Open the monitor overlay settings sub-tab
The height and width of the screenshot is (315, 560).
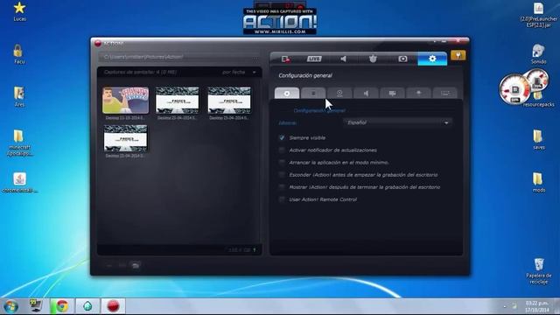point(392,94)
